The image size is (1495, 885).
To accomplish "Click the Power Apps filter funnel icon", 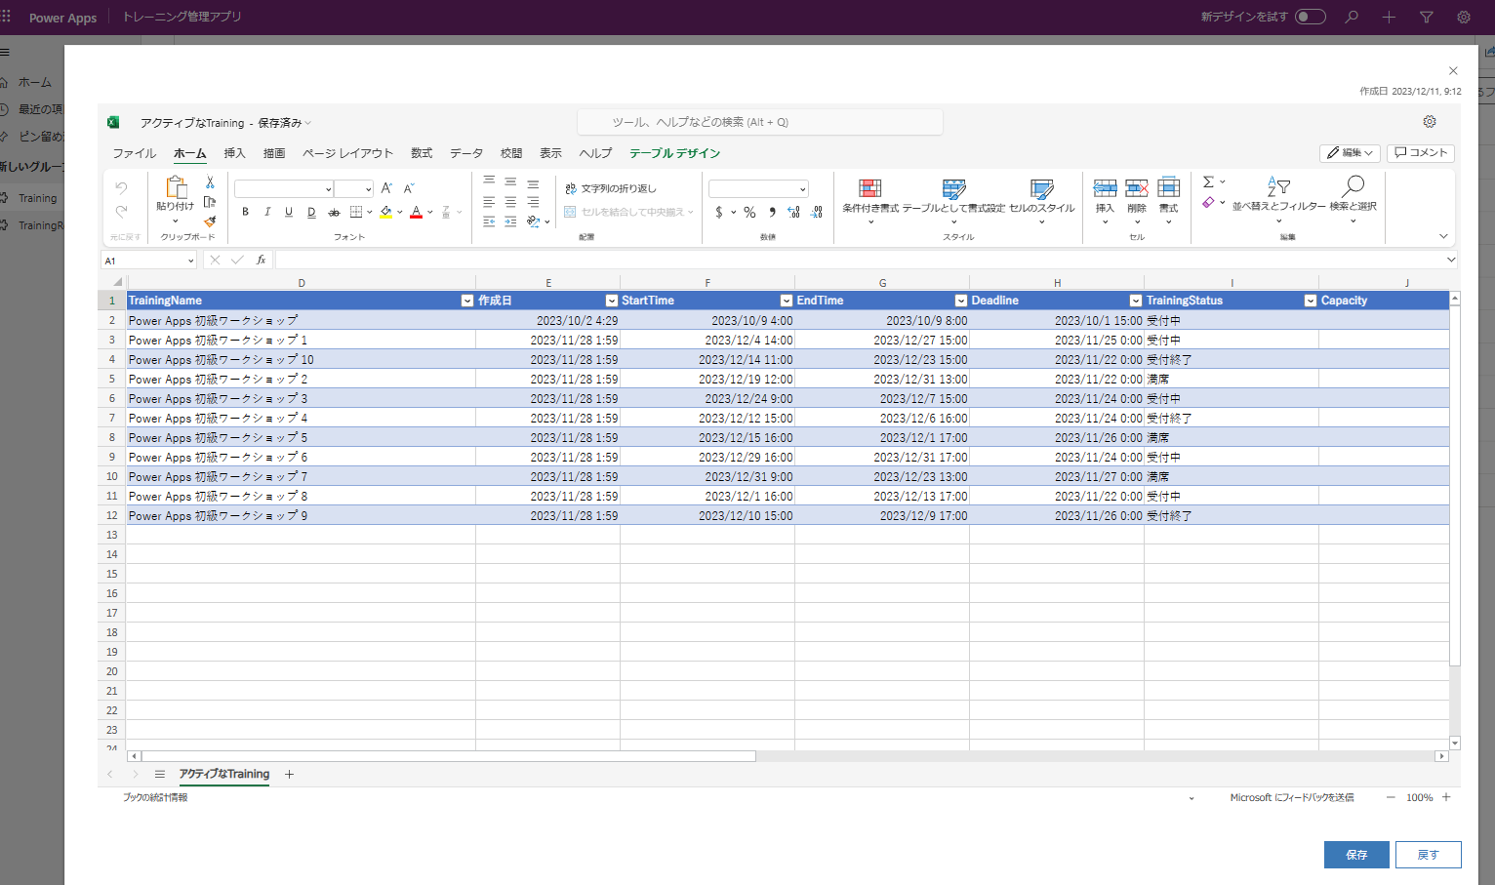I will pyautogui.click(x=1426, y=17).
